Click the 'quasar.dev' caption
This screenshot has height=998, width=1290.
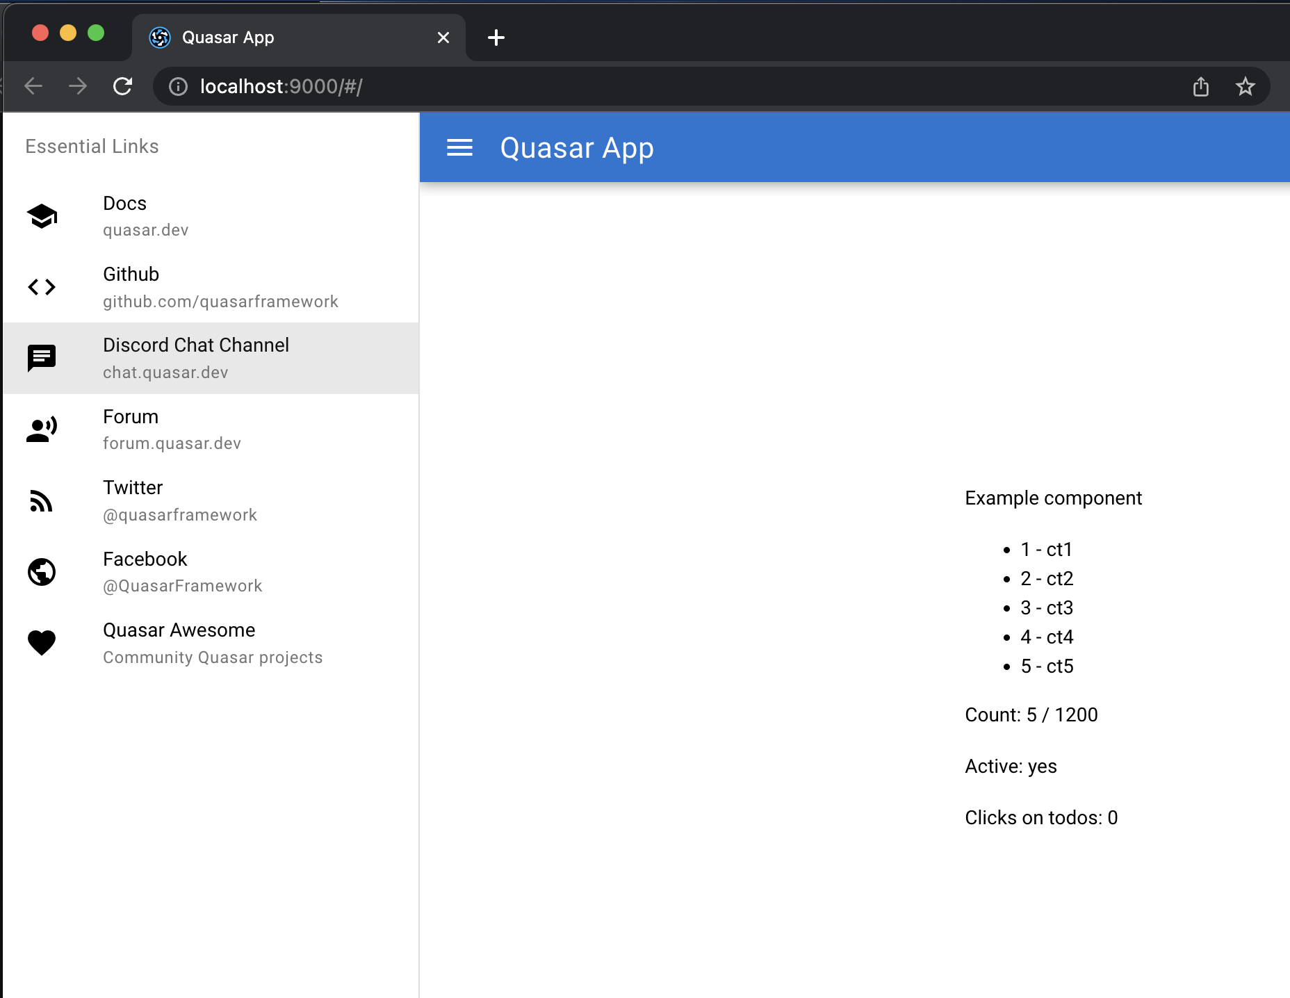(146, 230)
